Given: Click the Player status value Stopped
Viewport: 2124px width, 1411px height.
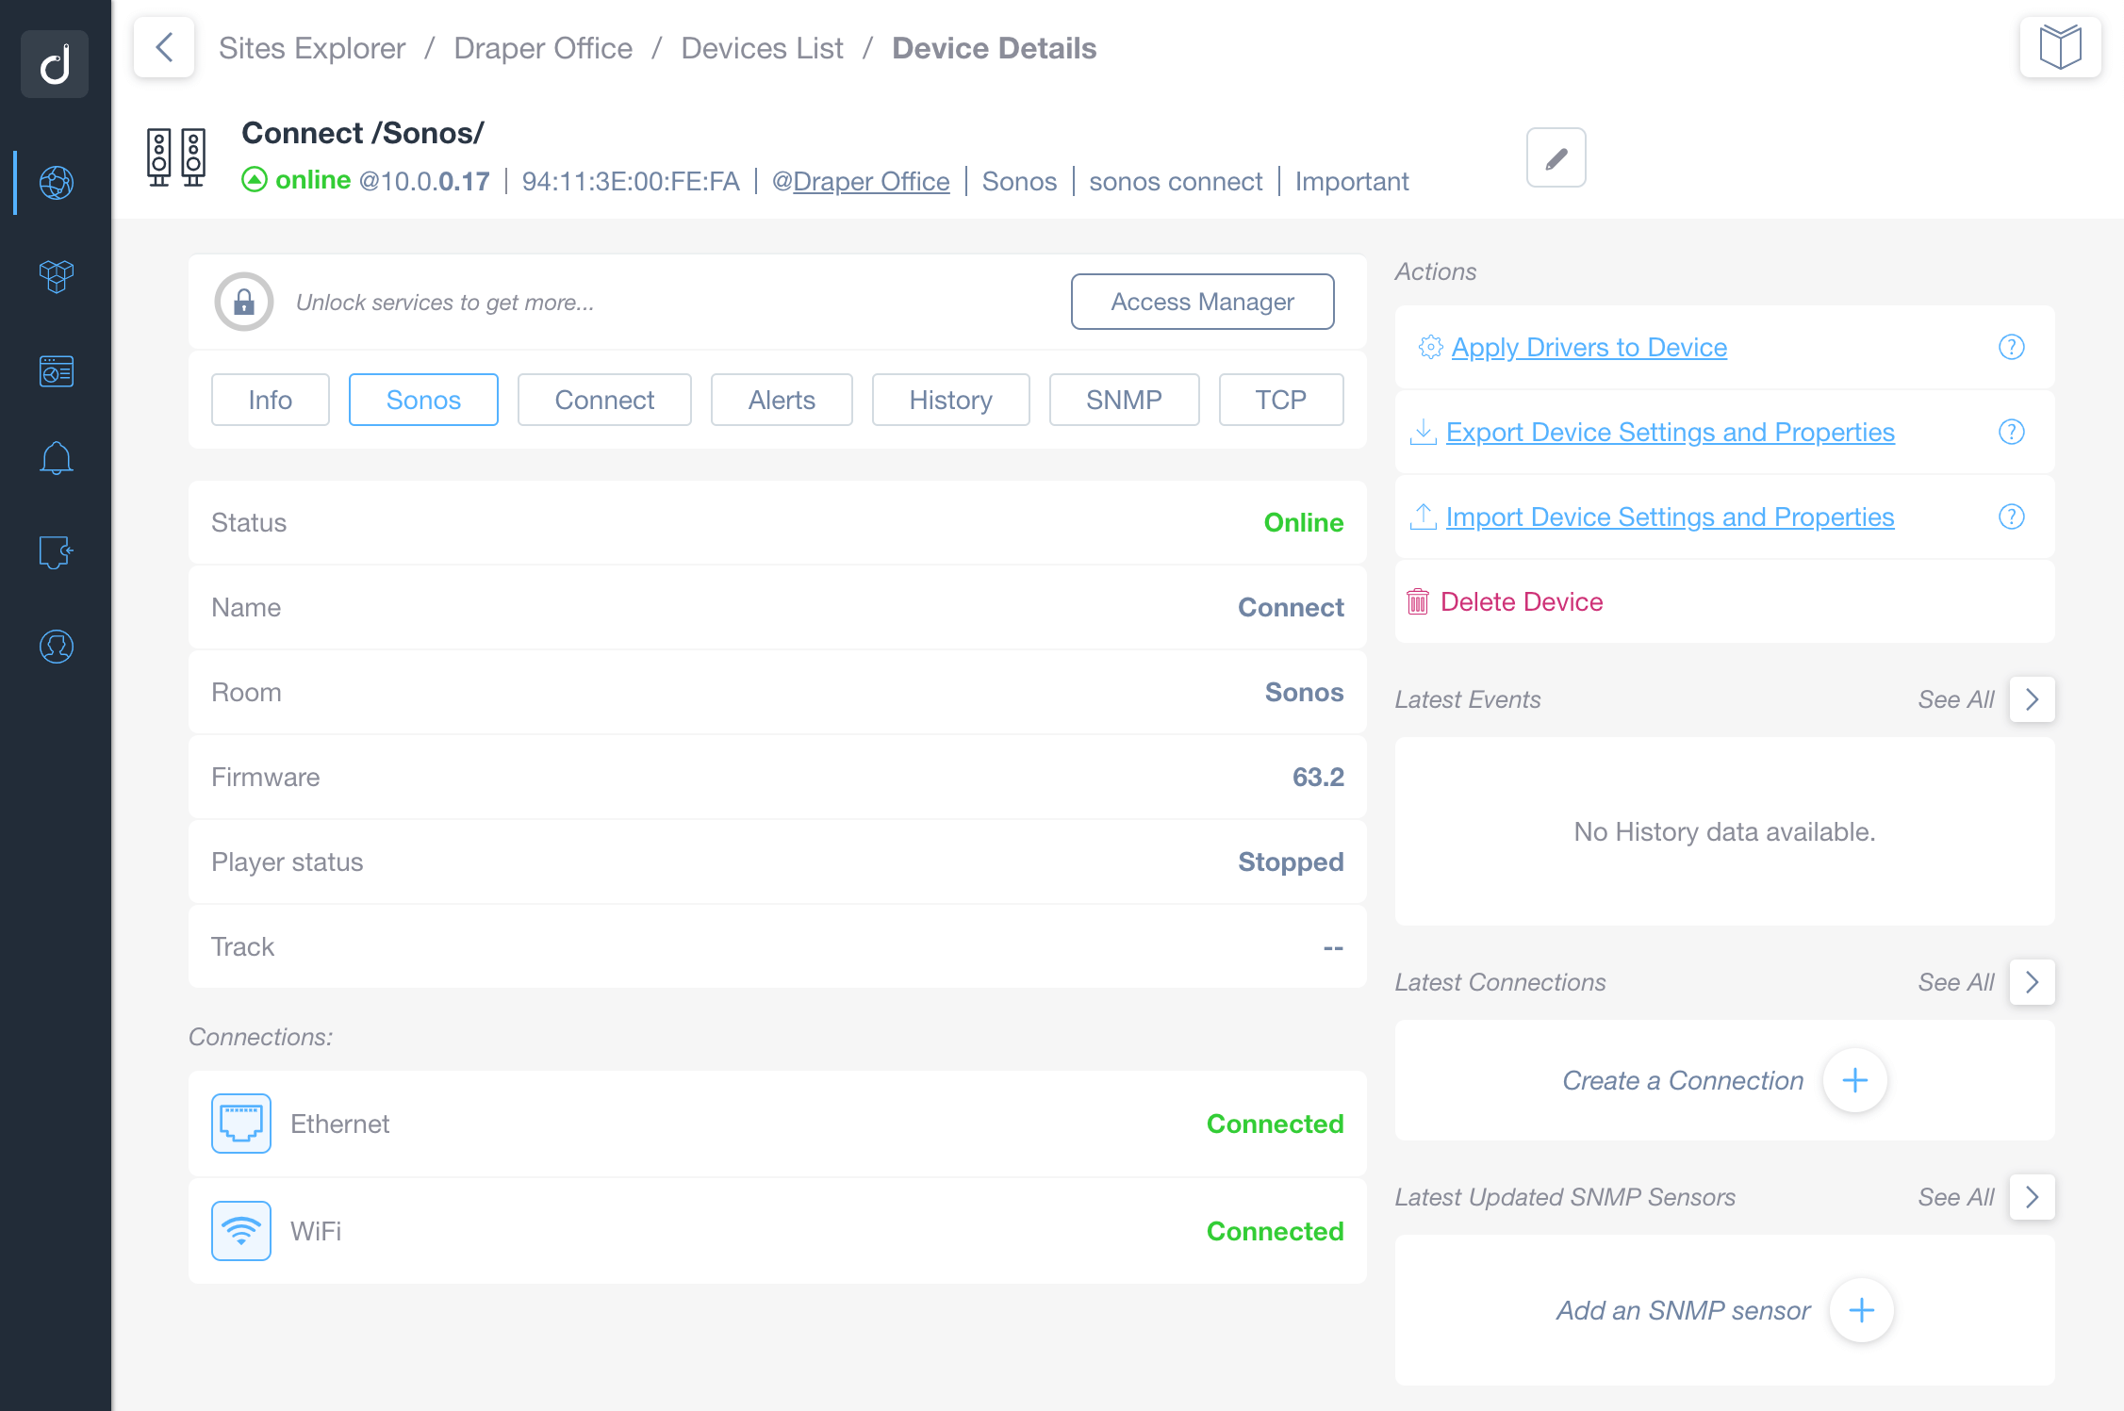Looking at the screenshot, I should point(1291,861).
